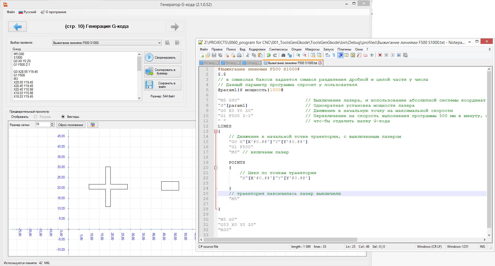Click the add new profile icon
495x266 pixels.
[x=168, y=43]
